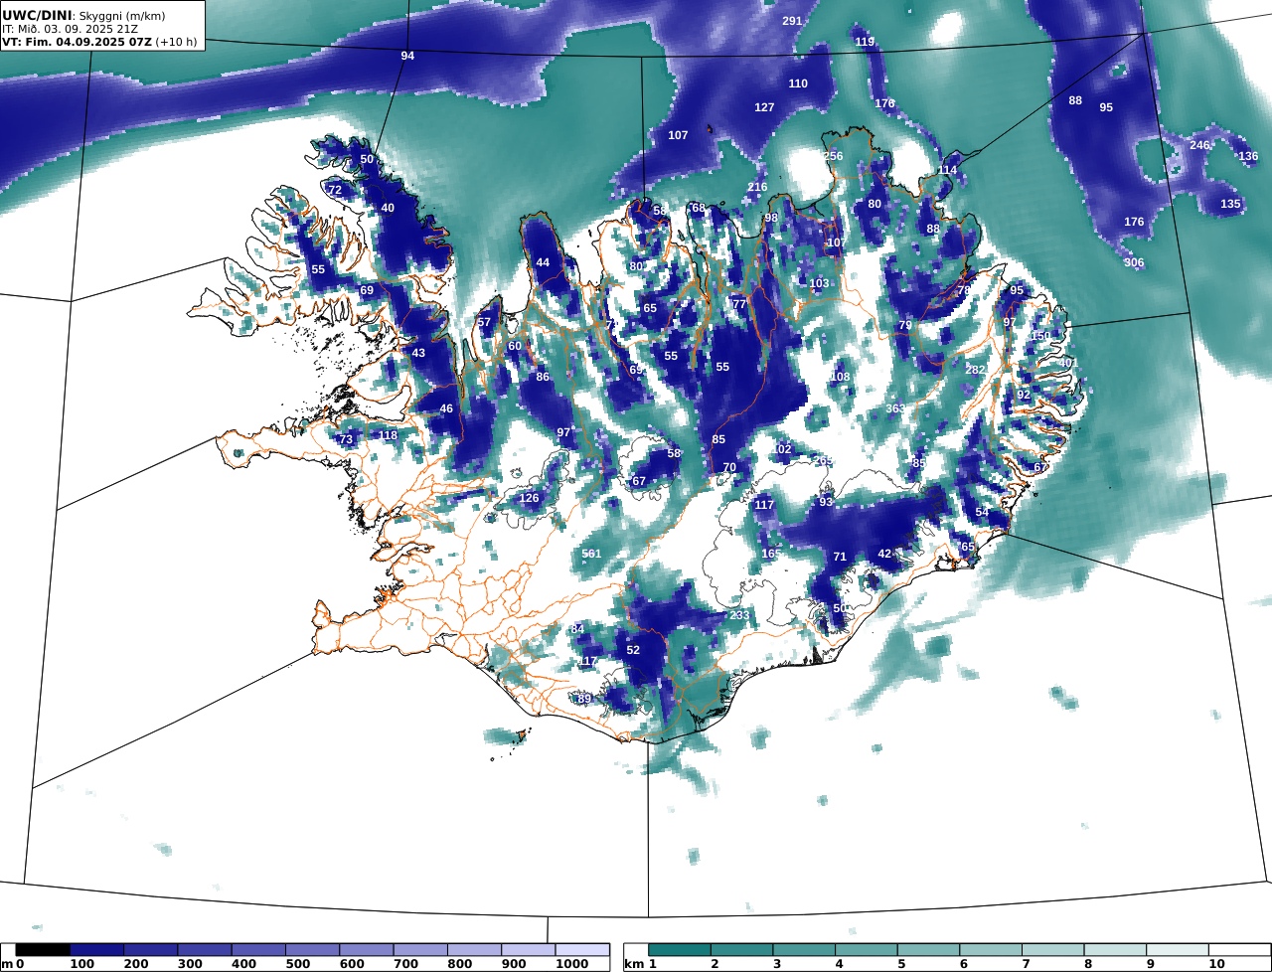Click the 233 visibility value
Viewport: 1272px width, 972px height.
point(740,615)
